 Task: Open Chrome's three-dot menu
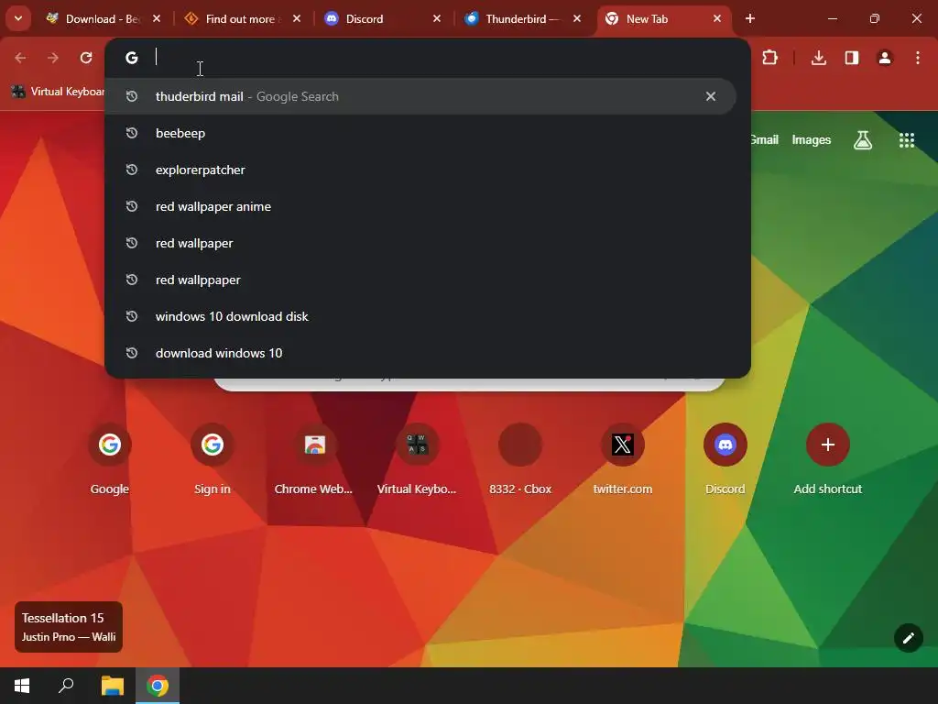coord(918,58)
